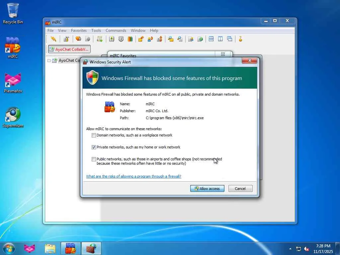Image resolution: width=340 pixels, height=255 pixels.
Task: Cascade windows via toolbar icon
Action: pyautogui.click(x=230, y=39)
